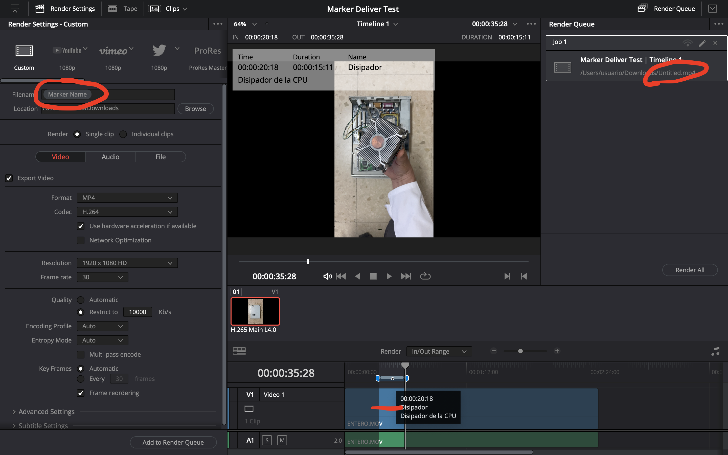The width and height of the screenshot is (728, 455).
Task: Jump to first frame of timeline
Action: [340, 276]
